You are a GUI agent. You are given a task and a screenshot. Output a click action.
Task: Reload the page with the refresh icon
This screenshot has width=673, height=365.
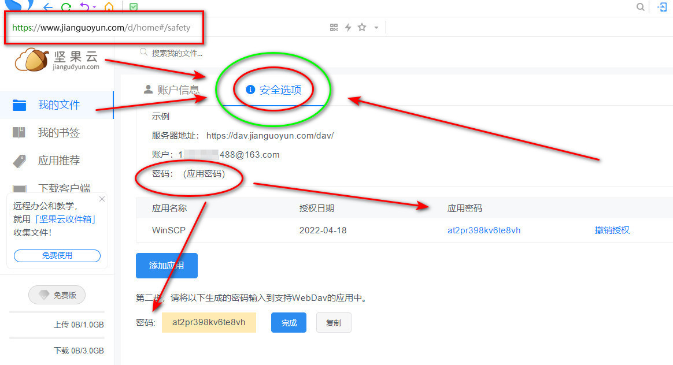(66, 7)
